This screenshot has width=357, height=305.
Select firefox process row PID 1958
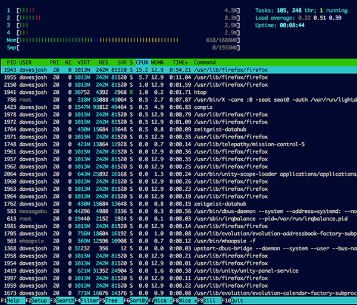(179, 256)
